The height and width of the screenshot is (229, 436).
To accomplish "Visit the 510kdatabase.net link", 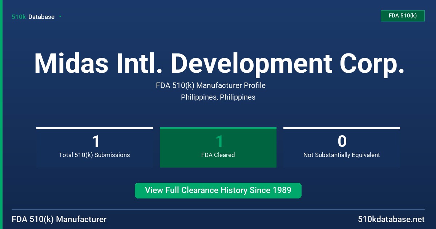I will pyautogui.click(x=391, y=220).
